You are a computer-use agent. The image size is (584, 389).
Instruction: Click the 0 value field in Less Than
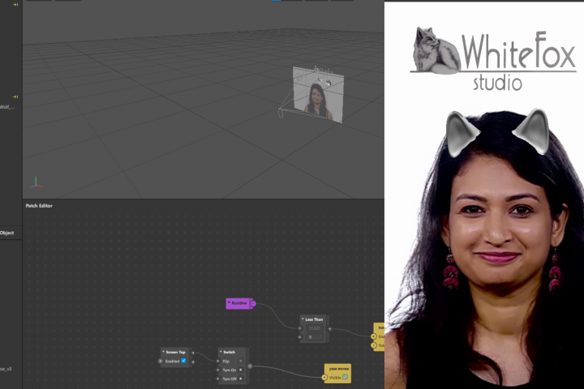click(x=315, y=337)
